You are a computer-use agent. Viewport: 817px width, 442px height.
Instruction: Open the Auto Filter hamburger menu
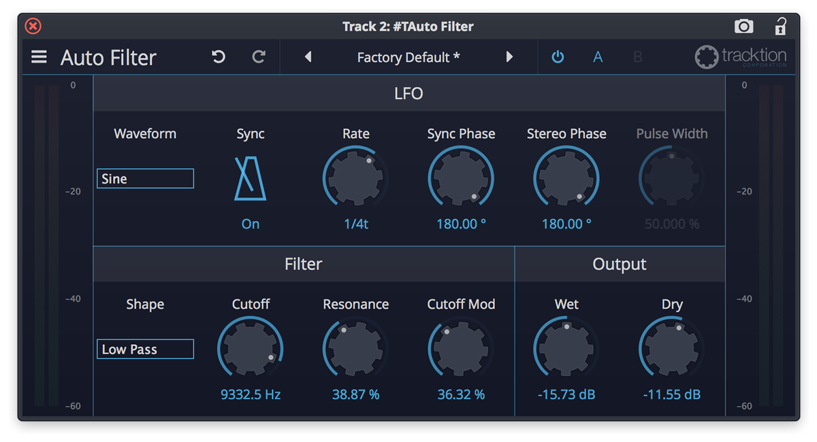(39, 57)
